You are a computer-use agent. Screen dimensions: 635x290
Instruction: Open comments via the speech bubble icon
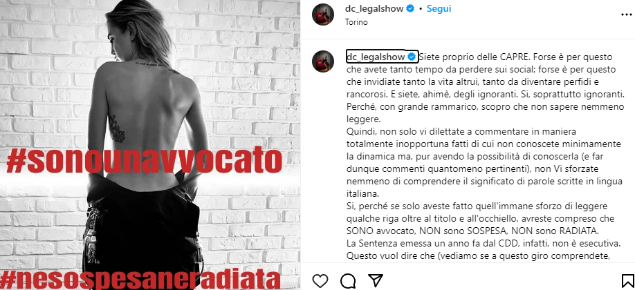(x=348, y=280)
